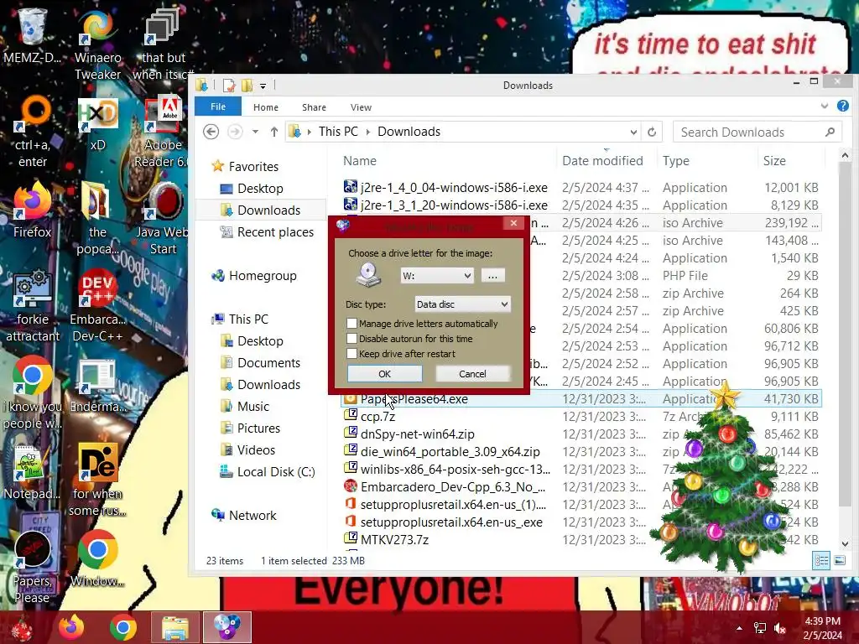Open the Share ribbon tab
Image resolution: width=859 pixels, height=644 pixels.
[x=314, y=107]
